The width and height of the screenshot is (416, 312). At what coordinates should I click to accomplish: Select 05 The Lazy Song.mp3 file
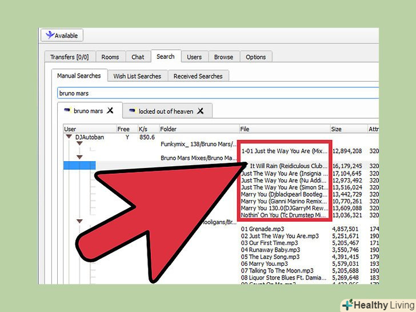(270, 257)
